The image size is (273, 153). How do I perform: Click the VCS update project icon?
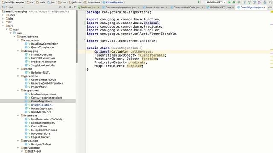point(244,2)
